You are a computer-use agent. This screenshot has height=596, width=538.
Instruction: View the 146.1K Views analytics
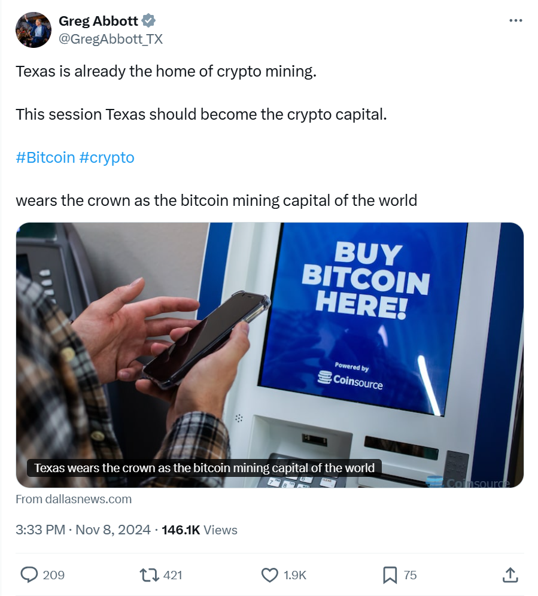point(200,530)
